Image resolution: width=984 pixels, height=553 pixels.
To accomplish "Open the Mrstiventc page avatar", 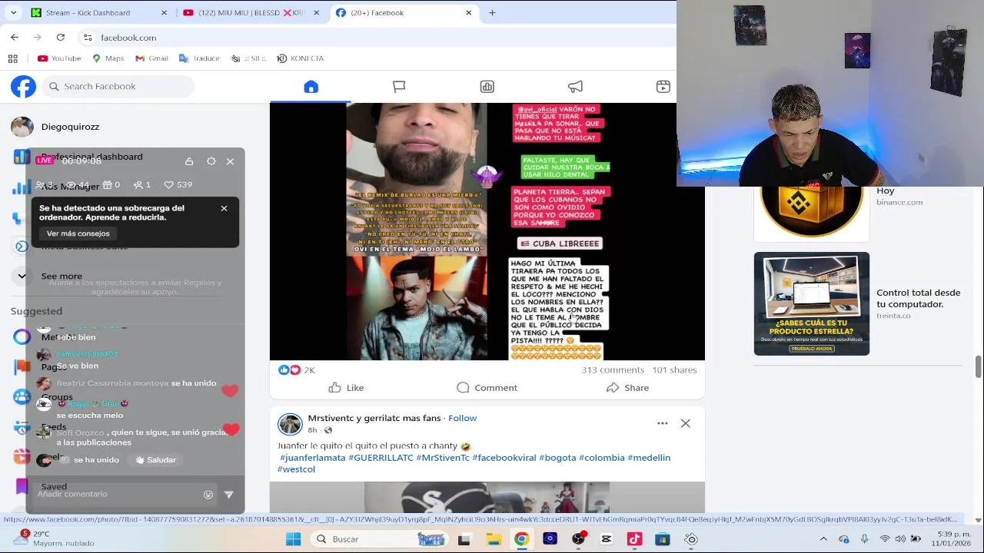I will (290, 424).
